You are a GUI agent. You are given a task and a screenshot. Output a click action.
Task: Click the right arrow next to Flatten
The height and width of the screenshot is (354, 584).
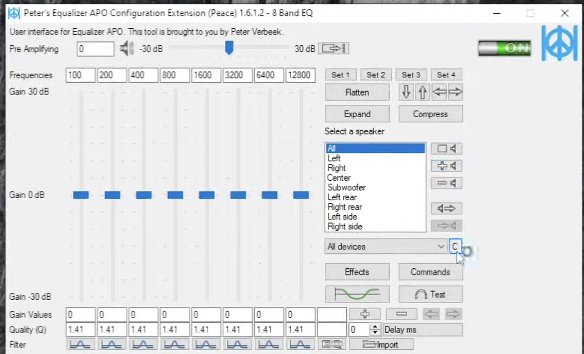455,92
